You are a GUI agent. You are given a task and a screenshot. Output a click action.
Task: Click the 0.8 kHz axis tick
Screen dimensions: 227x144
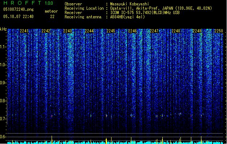click(x=3, y=101)
